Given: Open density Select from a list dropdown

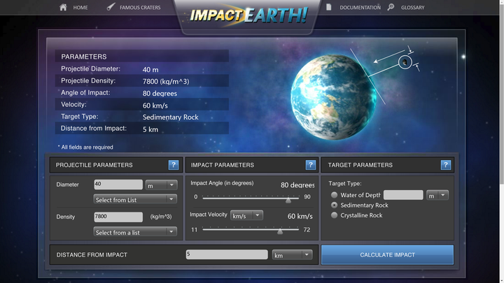Looking at the screenshot, I should (x=135, y=232).
